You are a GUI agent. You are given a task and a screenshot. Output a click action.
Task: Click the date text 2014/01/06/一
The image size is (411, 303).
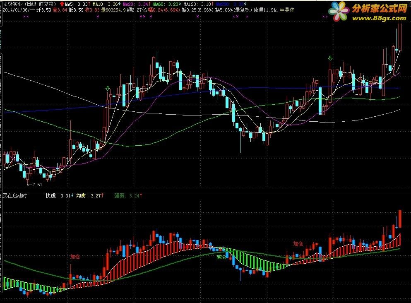pos(19,10)
